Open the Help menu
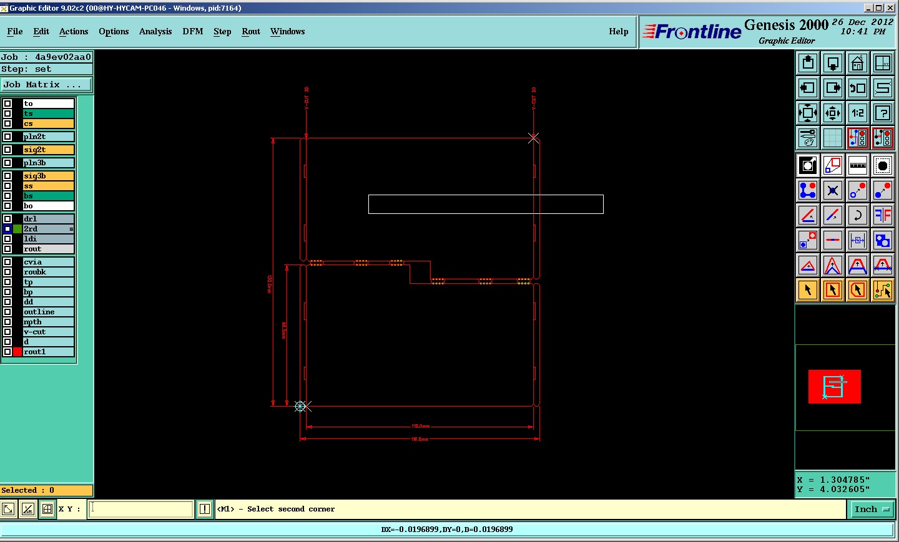 pyautogui.click(x=619, y=31)
